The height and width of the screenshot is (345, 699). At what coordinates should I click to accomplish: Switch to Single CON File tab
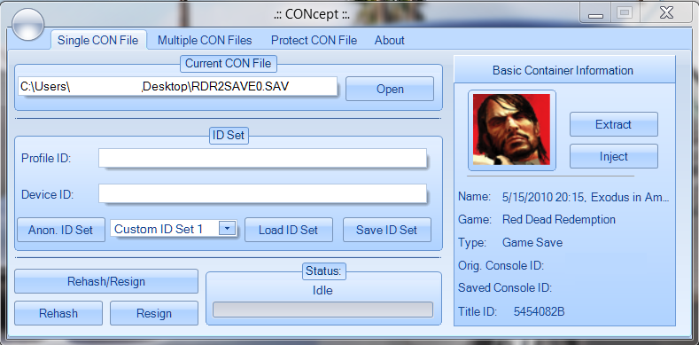tap(98, 41)
